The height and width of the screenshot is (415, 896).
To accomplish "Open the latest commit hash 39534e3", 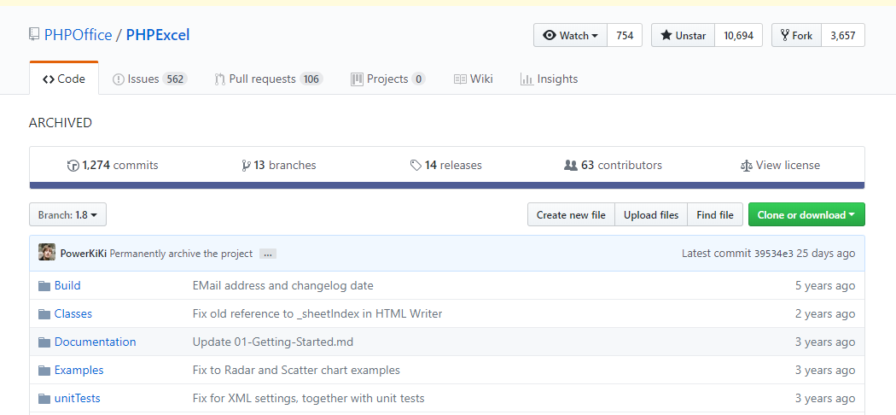I will click(x=774, y=254).
